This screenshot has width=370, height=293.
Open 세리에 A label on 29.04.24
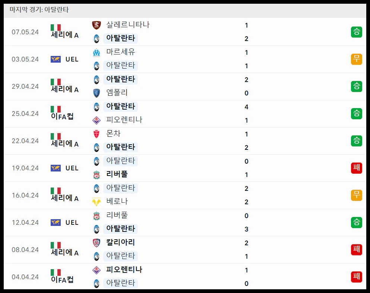pyautogui.click(x=65, y=89)
